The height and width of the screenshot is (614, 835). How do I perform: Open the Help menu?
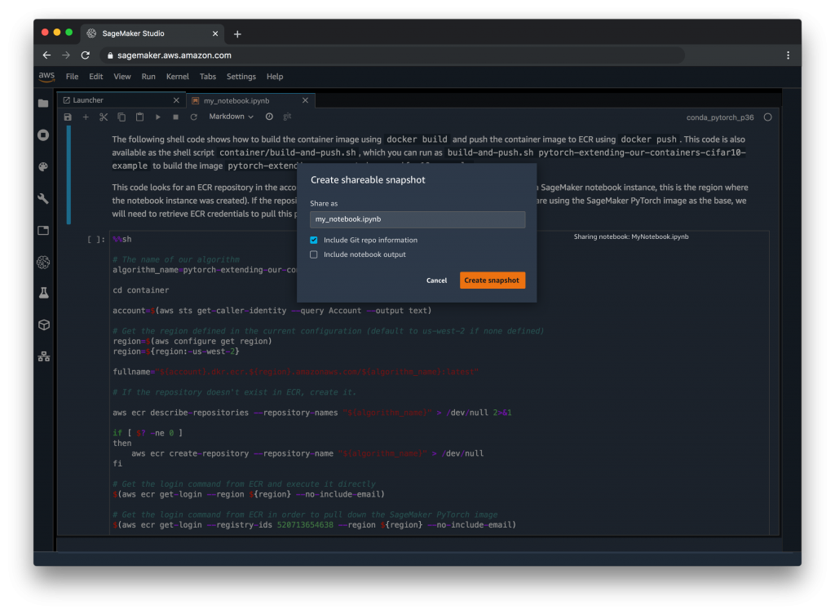coord(275,77)
